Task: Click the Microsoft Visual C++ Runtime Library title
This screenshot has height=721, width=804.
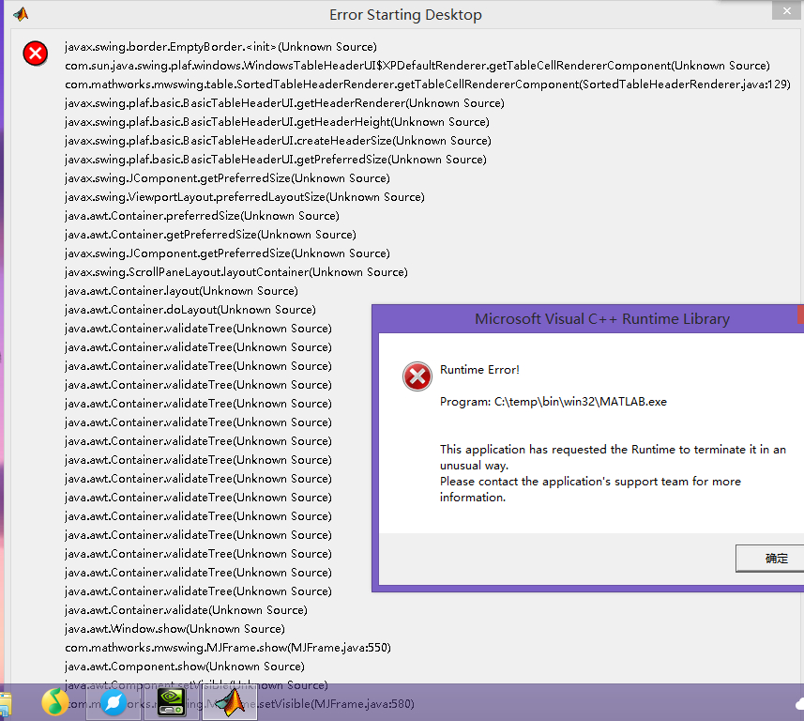Action: (x=602, y=318)
